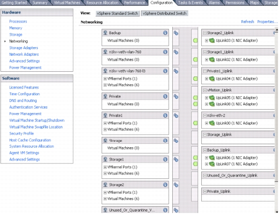Click the port group icon beside Backup
This screenshot has width=279, height=214.
tap(105, 33)
